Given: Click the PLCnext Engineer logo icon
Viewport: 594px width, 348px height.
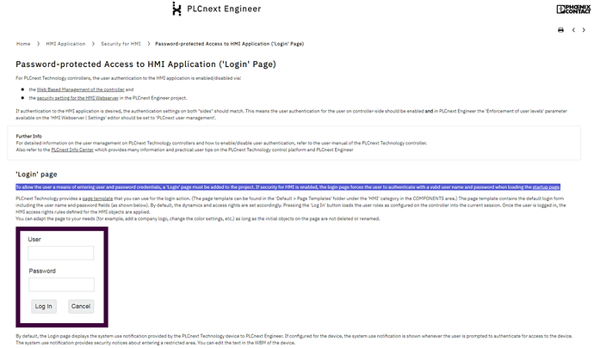Looking at the screenshot, I should pos(177,9).
